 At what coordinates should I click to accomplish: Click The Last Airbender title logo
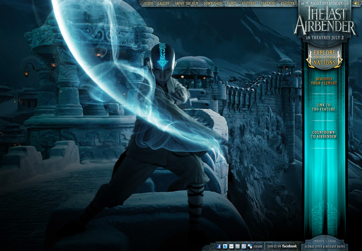pos(325,20)
